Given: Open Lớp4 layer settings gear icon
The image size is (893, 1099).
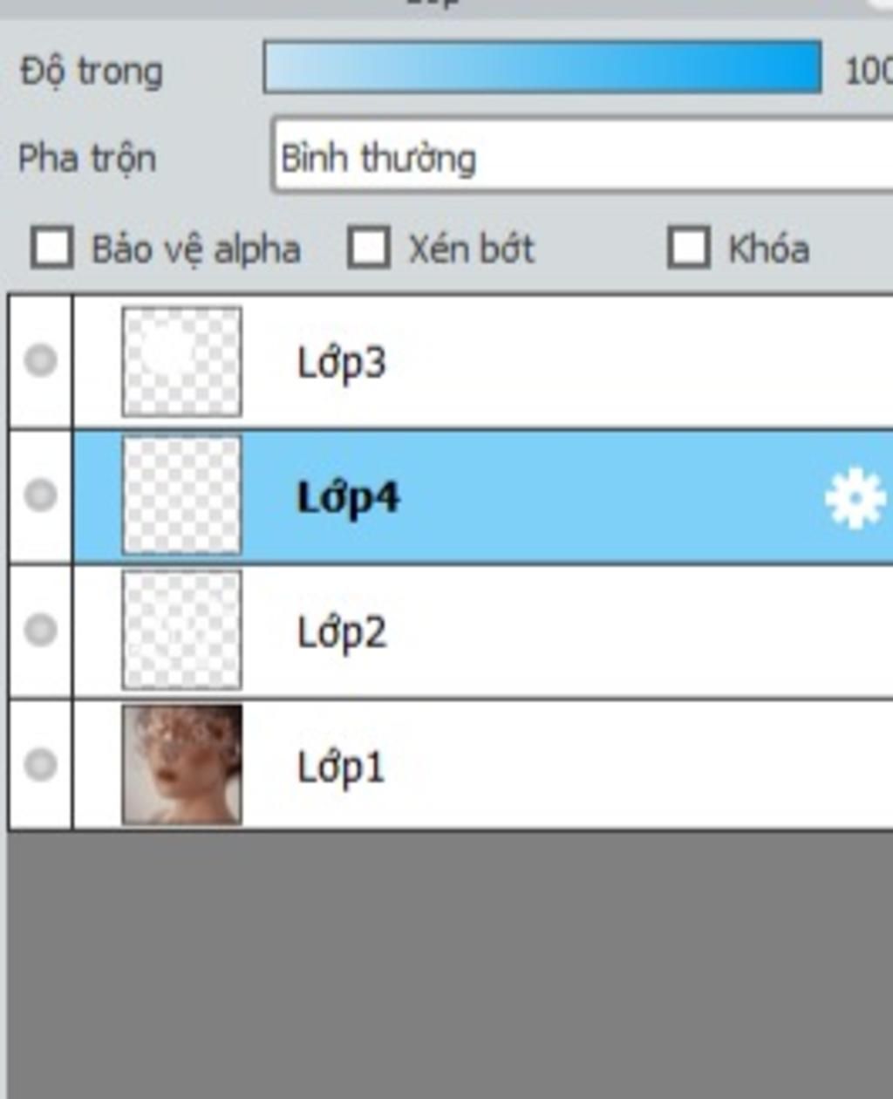Looking at the screenshot, I should [x=855, y=498].
